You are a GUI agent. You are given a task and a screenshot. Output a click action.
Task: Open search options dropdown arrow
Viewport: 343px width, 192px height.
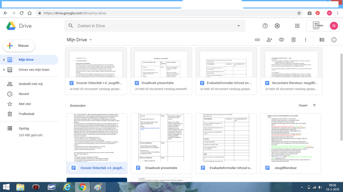coord(239,26)
